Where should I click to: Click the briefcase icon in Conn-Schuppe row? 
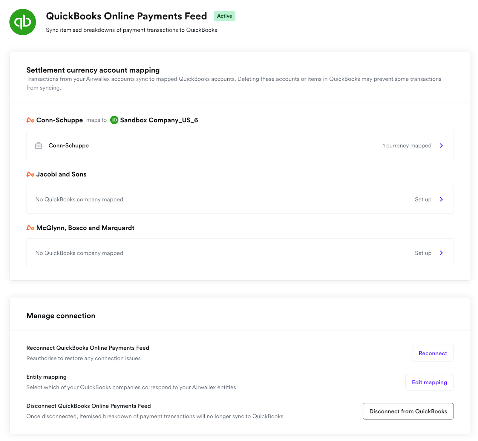point(39,146)
